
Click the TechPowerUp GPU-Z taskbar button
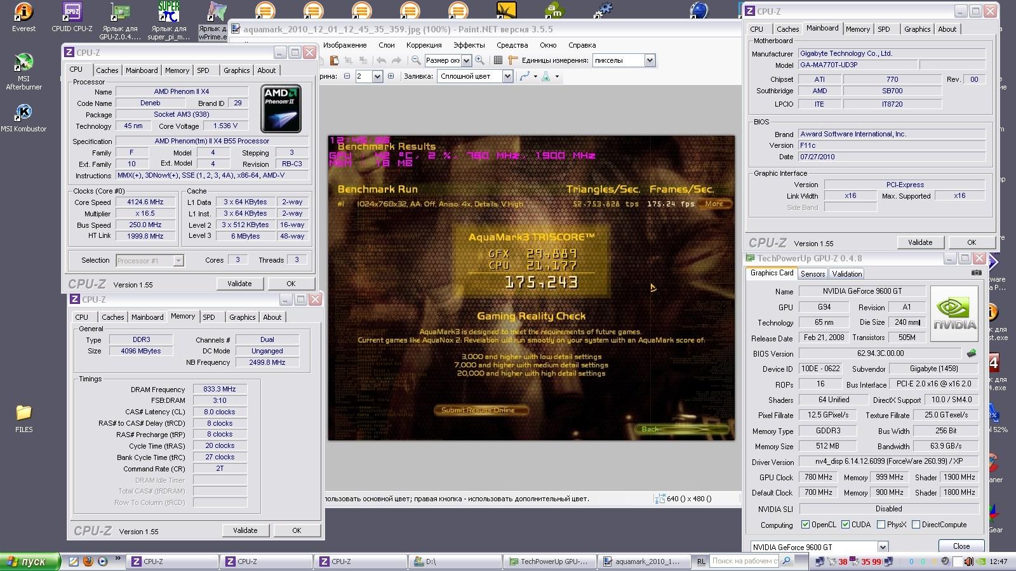coord(550,561)
